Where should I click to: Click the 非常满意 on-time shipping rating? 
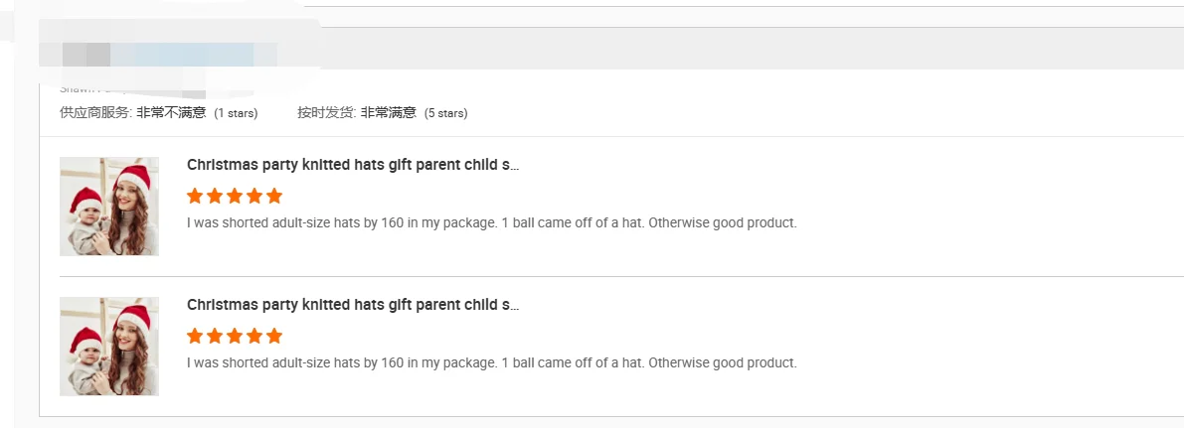tap(388, 113)
